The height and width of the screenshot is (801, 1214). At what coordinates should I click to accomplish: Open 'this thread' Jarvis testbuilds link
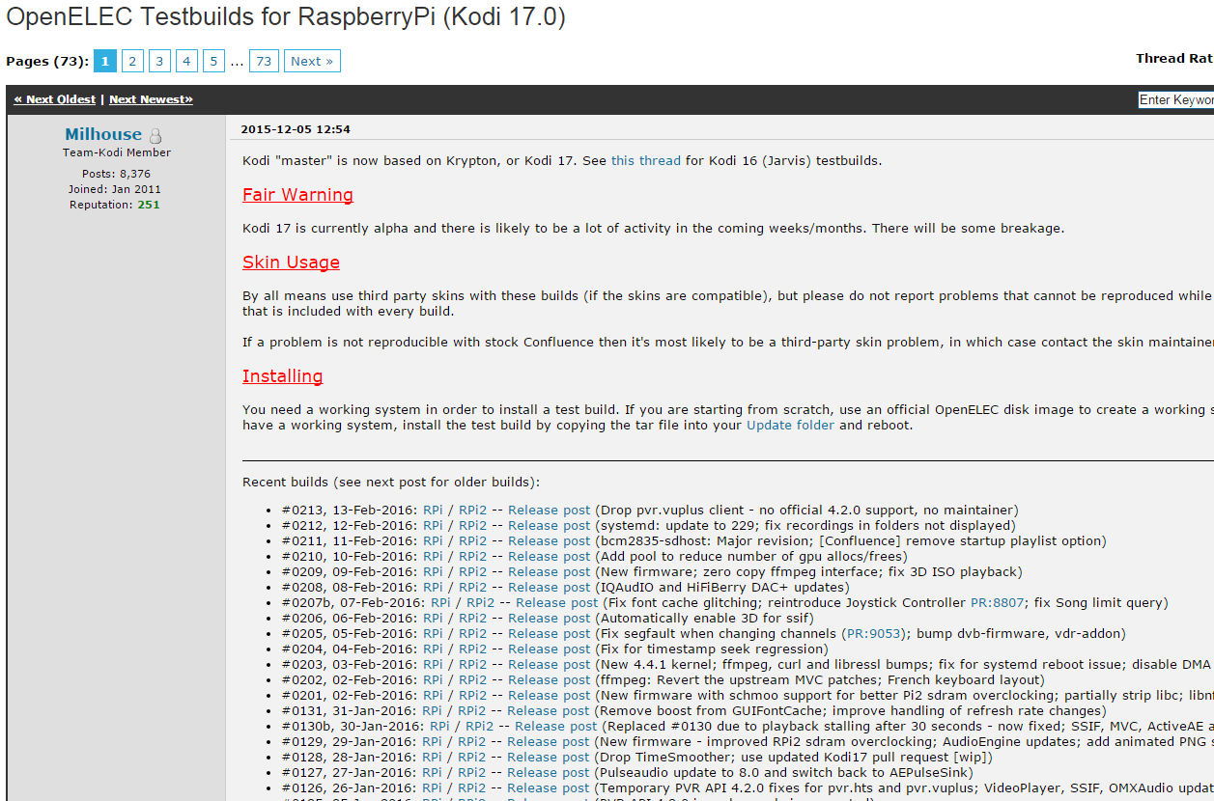point(646,160)
